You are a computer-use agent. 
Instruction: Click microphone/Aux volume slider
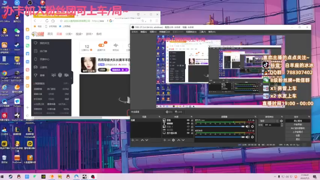(x=220, y=126)
